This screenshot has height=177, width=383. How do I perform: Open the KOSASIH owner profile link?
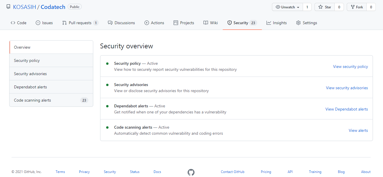tap(24, 7)
